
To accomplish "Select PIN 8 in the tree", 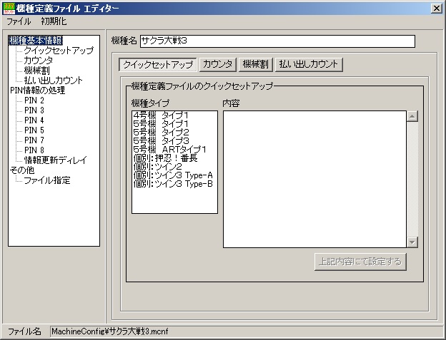I will click(34, 150).
